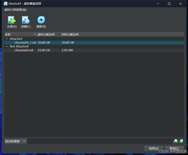188x155 pixels.
Task: Collapse the Not Attached group
Action: click(7, 46)
